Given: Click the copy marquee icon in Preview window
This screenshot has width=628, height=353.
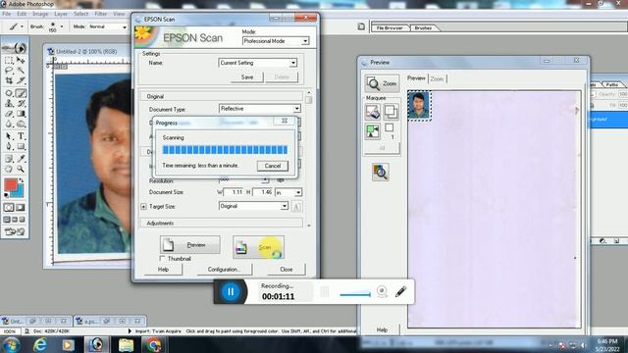Looking at the screenshot, I should click(x=391, y=112).
